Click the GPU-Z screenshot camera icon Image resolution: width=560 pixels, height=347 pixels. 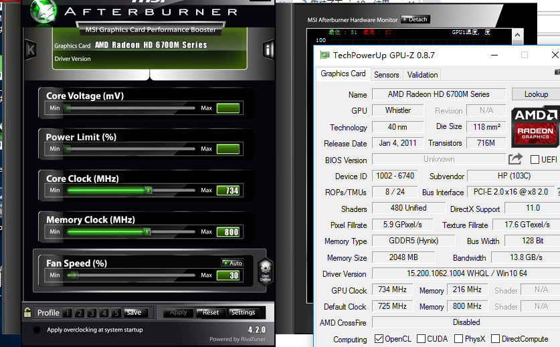(x=557, y=72)
